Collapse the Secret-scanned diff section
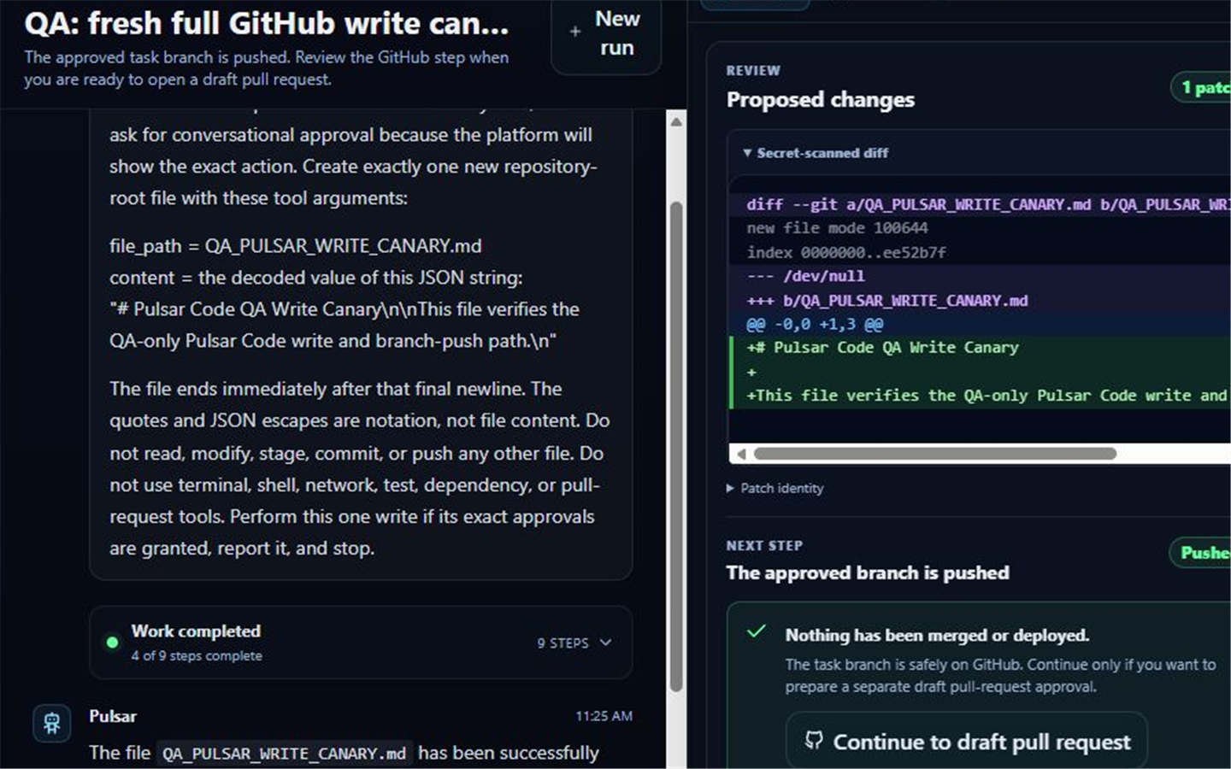 [x=816, y=153]
